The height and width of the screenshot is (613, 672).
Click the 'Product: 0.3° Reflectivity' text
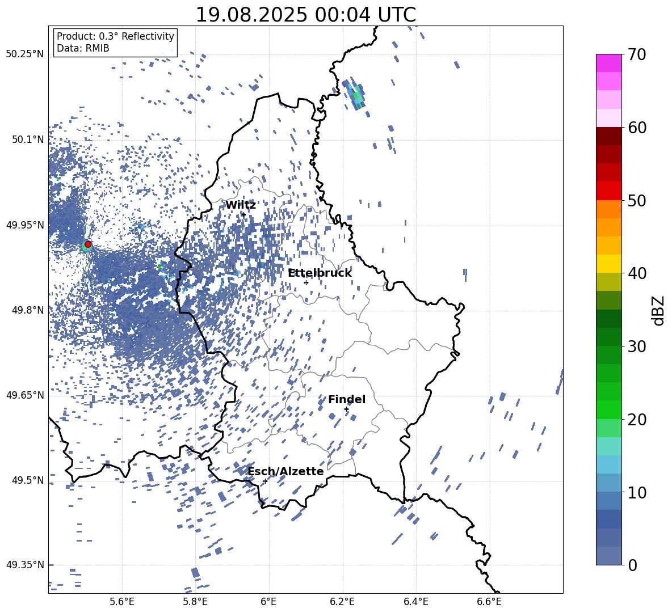115,36
